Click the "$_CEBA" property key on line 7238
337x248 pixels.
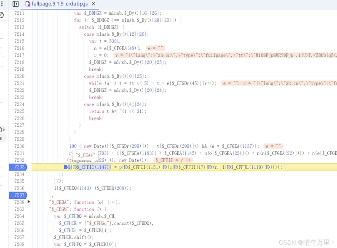coord(59,202)
